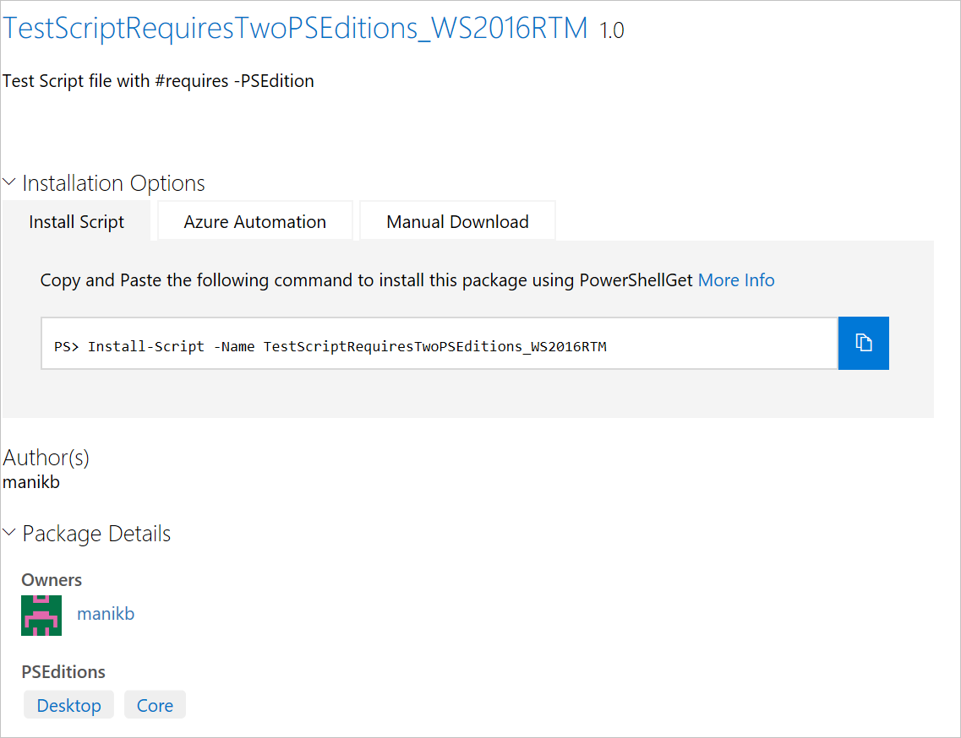
Task: Click the owner profile icon under Owners
Action: 41,615
